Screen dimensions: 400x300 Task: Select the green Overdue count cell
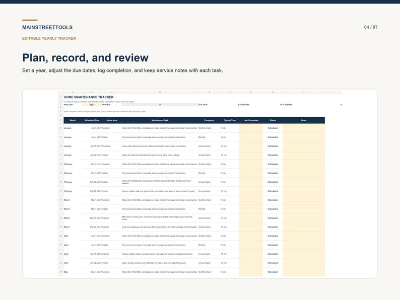[160, 105]
